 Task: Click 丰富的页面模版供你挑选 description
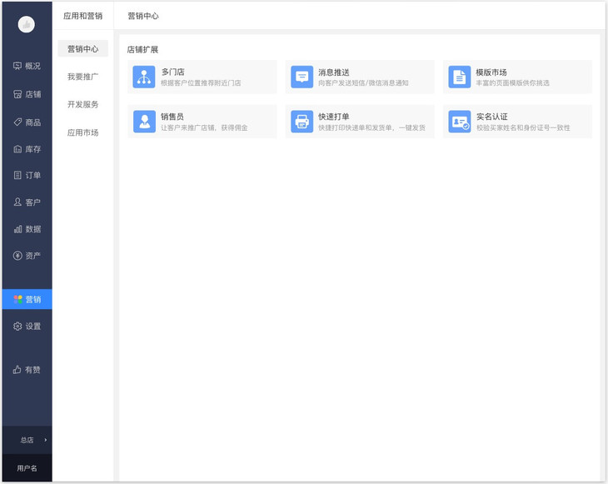pos(512,83)
